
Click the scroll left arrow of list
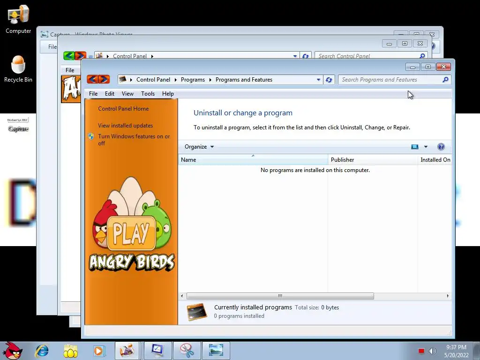182,296
